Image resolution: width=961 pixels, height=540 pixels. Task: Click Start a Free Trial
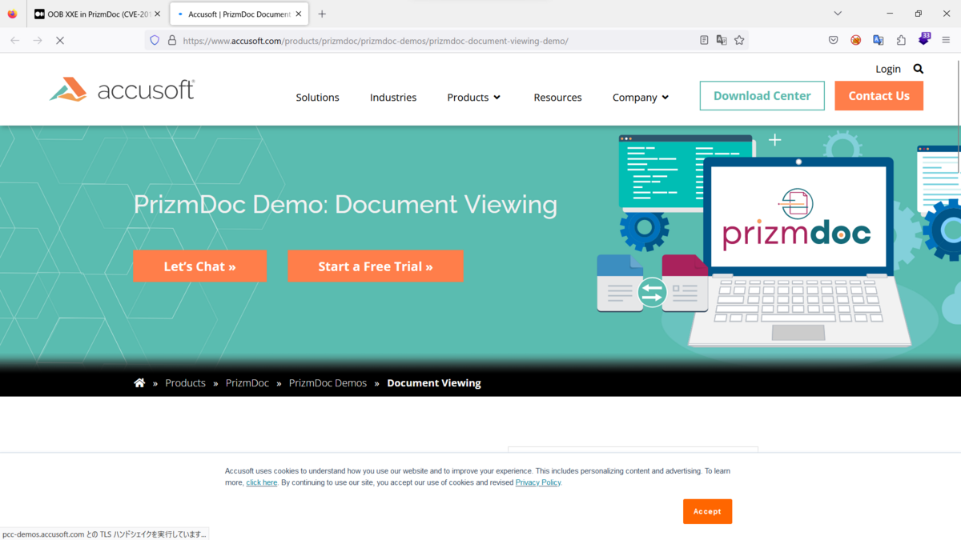point(376,266)
